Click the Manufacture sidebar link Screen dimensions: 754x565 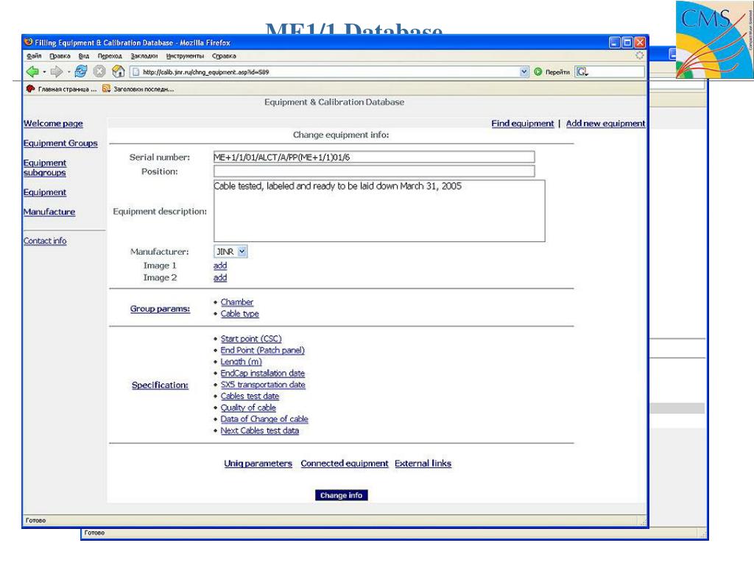pyautogui.click(x=49, y=212)
